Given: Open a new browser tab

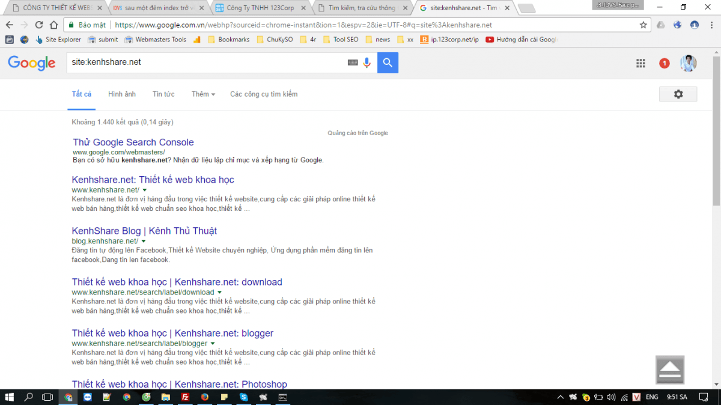Looking at the screenshot, I should pyautogui.click(x=526, y=8).
